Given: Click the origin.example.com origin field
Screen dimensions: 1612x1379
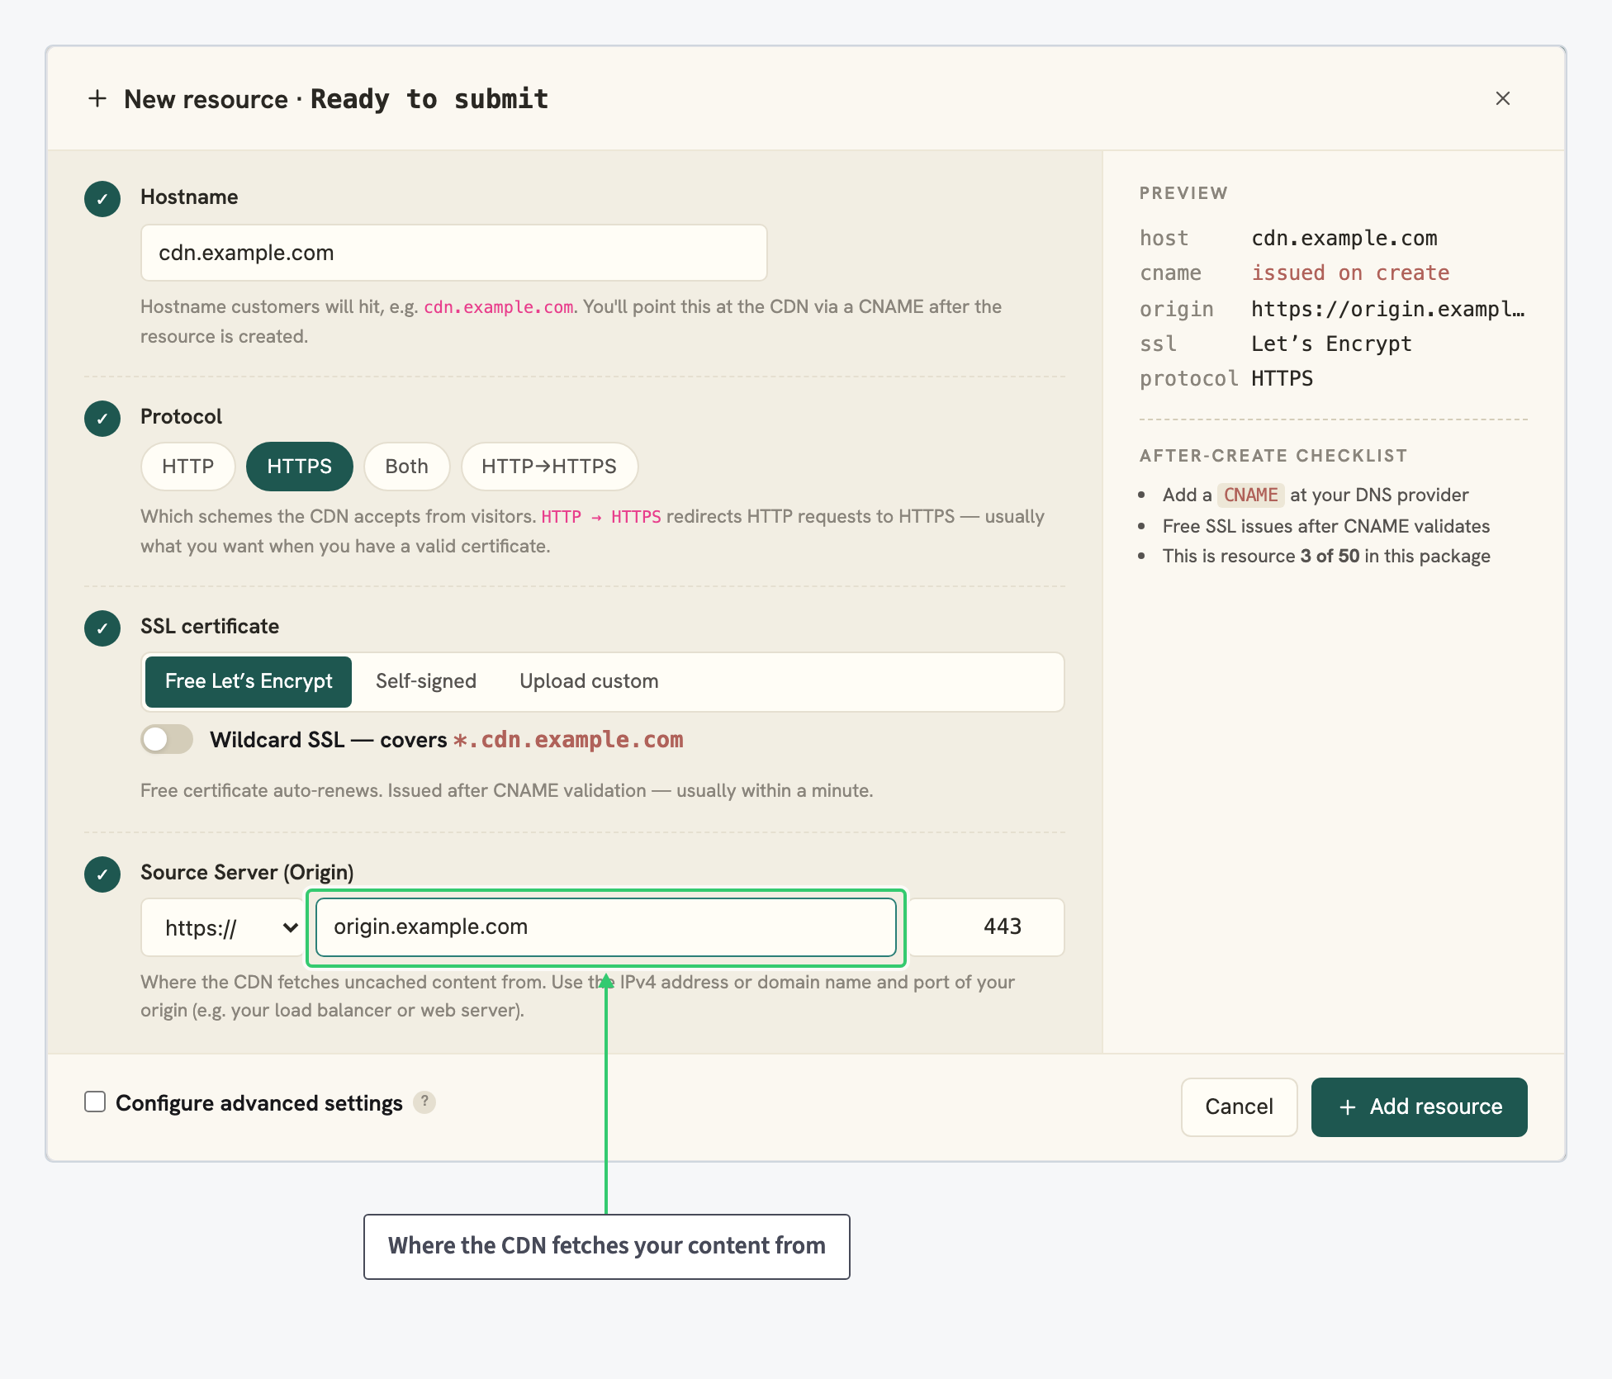Looking at the screenshot, I should pyautogui.click(x=606, y=927).
